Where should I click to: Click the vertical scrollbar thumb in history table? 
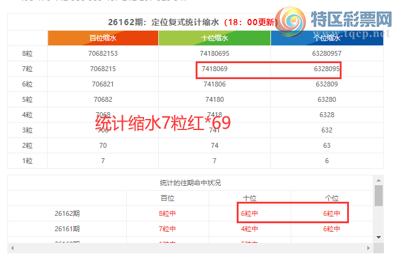tap(378, 196)
